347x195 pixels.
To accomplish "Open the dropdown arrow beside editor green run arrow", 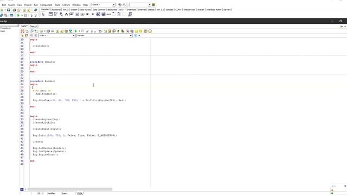I will [79, 31].
